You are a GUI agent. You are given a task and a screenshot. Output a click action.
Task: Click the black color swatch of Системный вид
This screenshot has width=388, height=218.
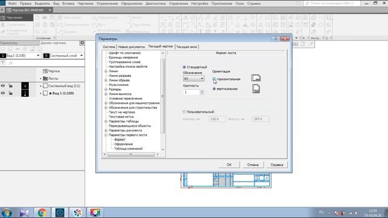(x=25, y=86)
